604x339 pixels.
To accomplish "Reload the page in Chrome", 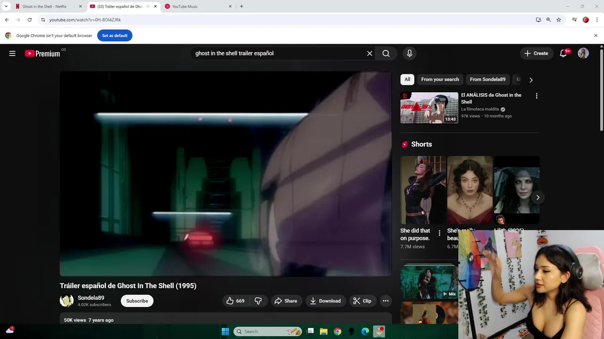I will click(x=29, y=20).
